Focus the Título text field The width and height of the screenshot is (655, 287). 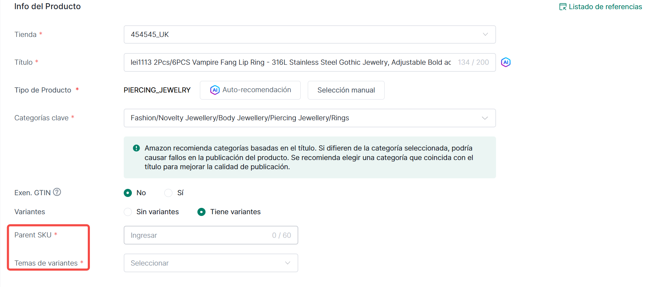[290, 62]
